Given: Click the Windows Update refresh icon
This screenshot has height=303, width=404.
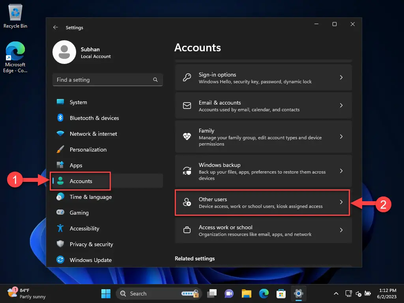Looking at the screenshot, I should (60, 260).
